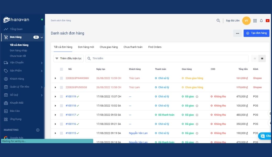
Task: Select the checkbox for order #100119
Action: point(61,97)
